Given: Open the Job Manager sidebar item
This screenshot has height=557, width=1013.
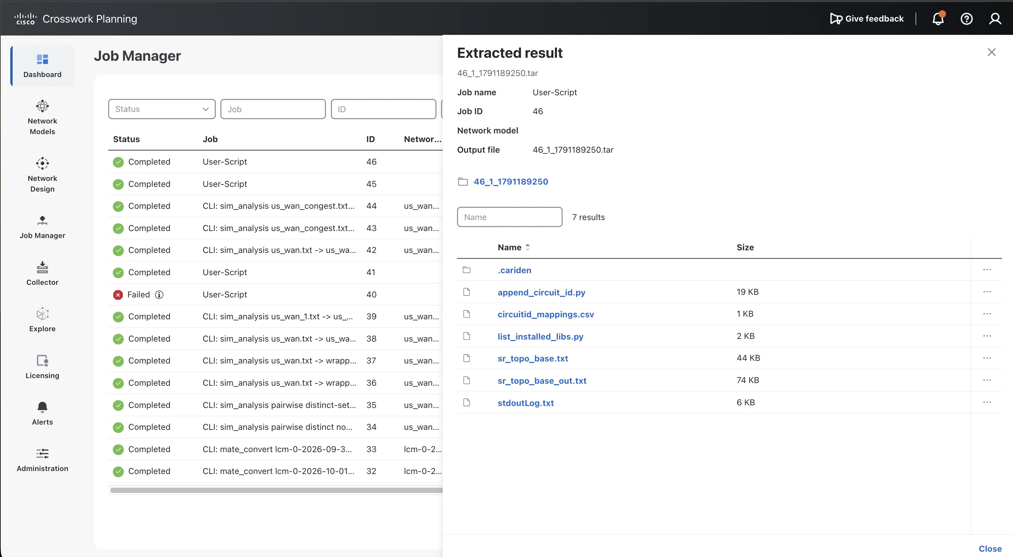Looking at the screenshot, I should (x=42, y=227).
